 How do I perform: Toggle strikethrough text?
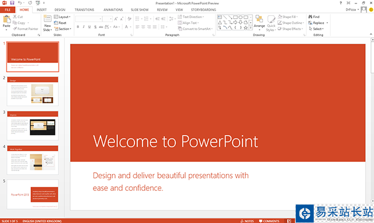coord(101,27)
